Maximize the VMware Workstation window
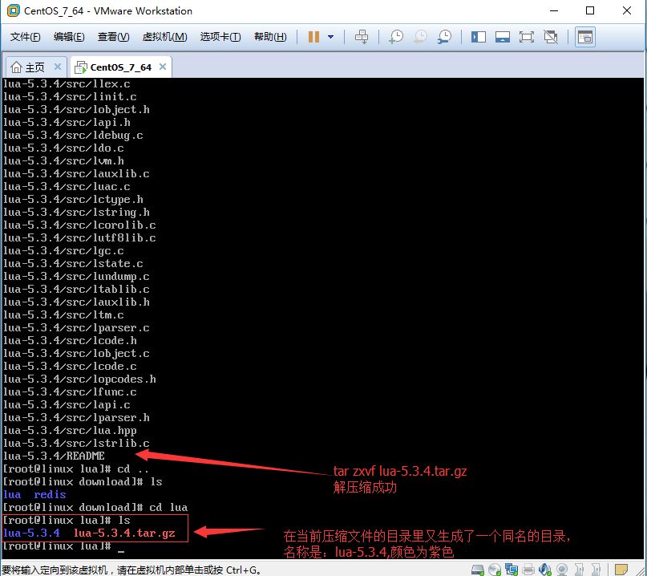 tap(590, 10)
